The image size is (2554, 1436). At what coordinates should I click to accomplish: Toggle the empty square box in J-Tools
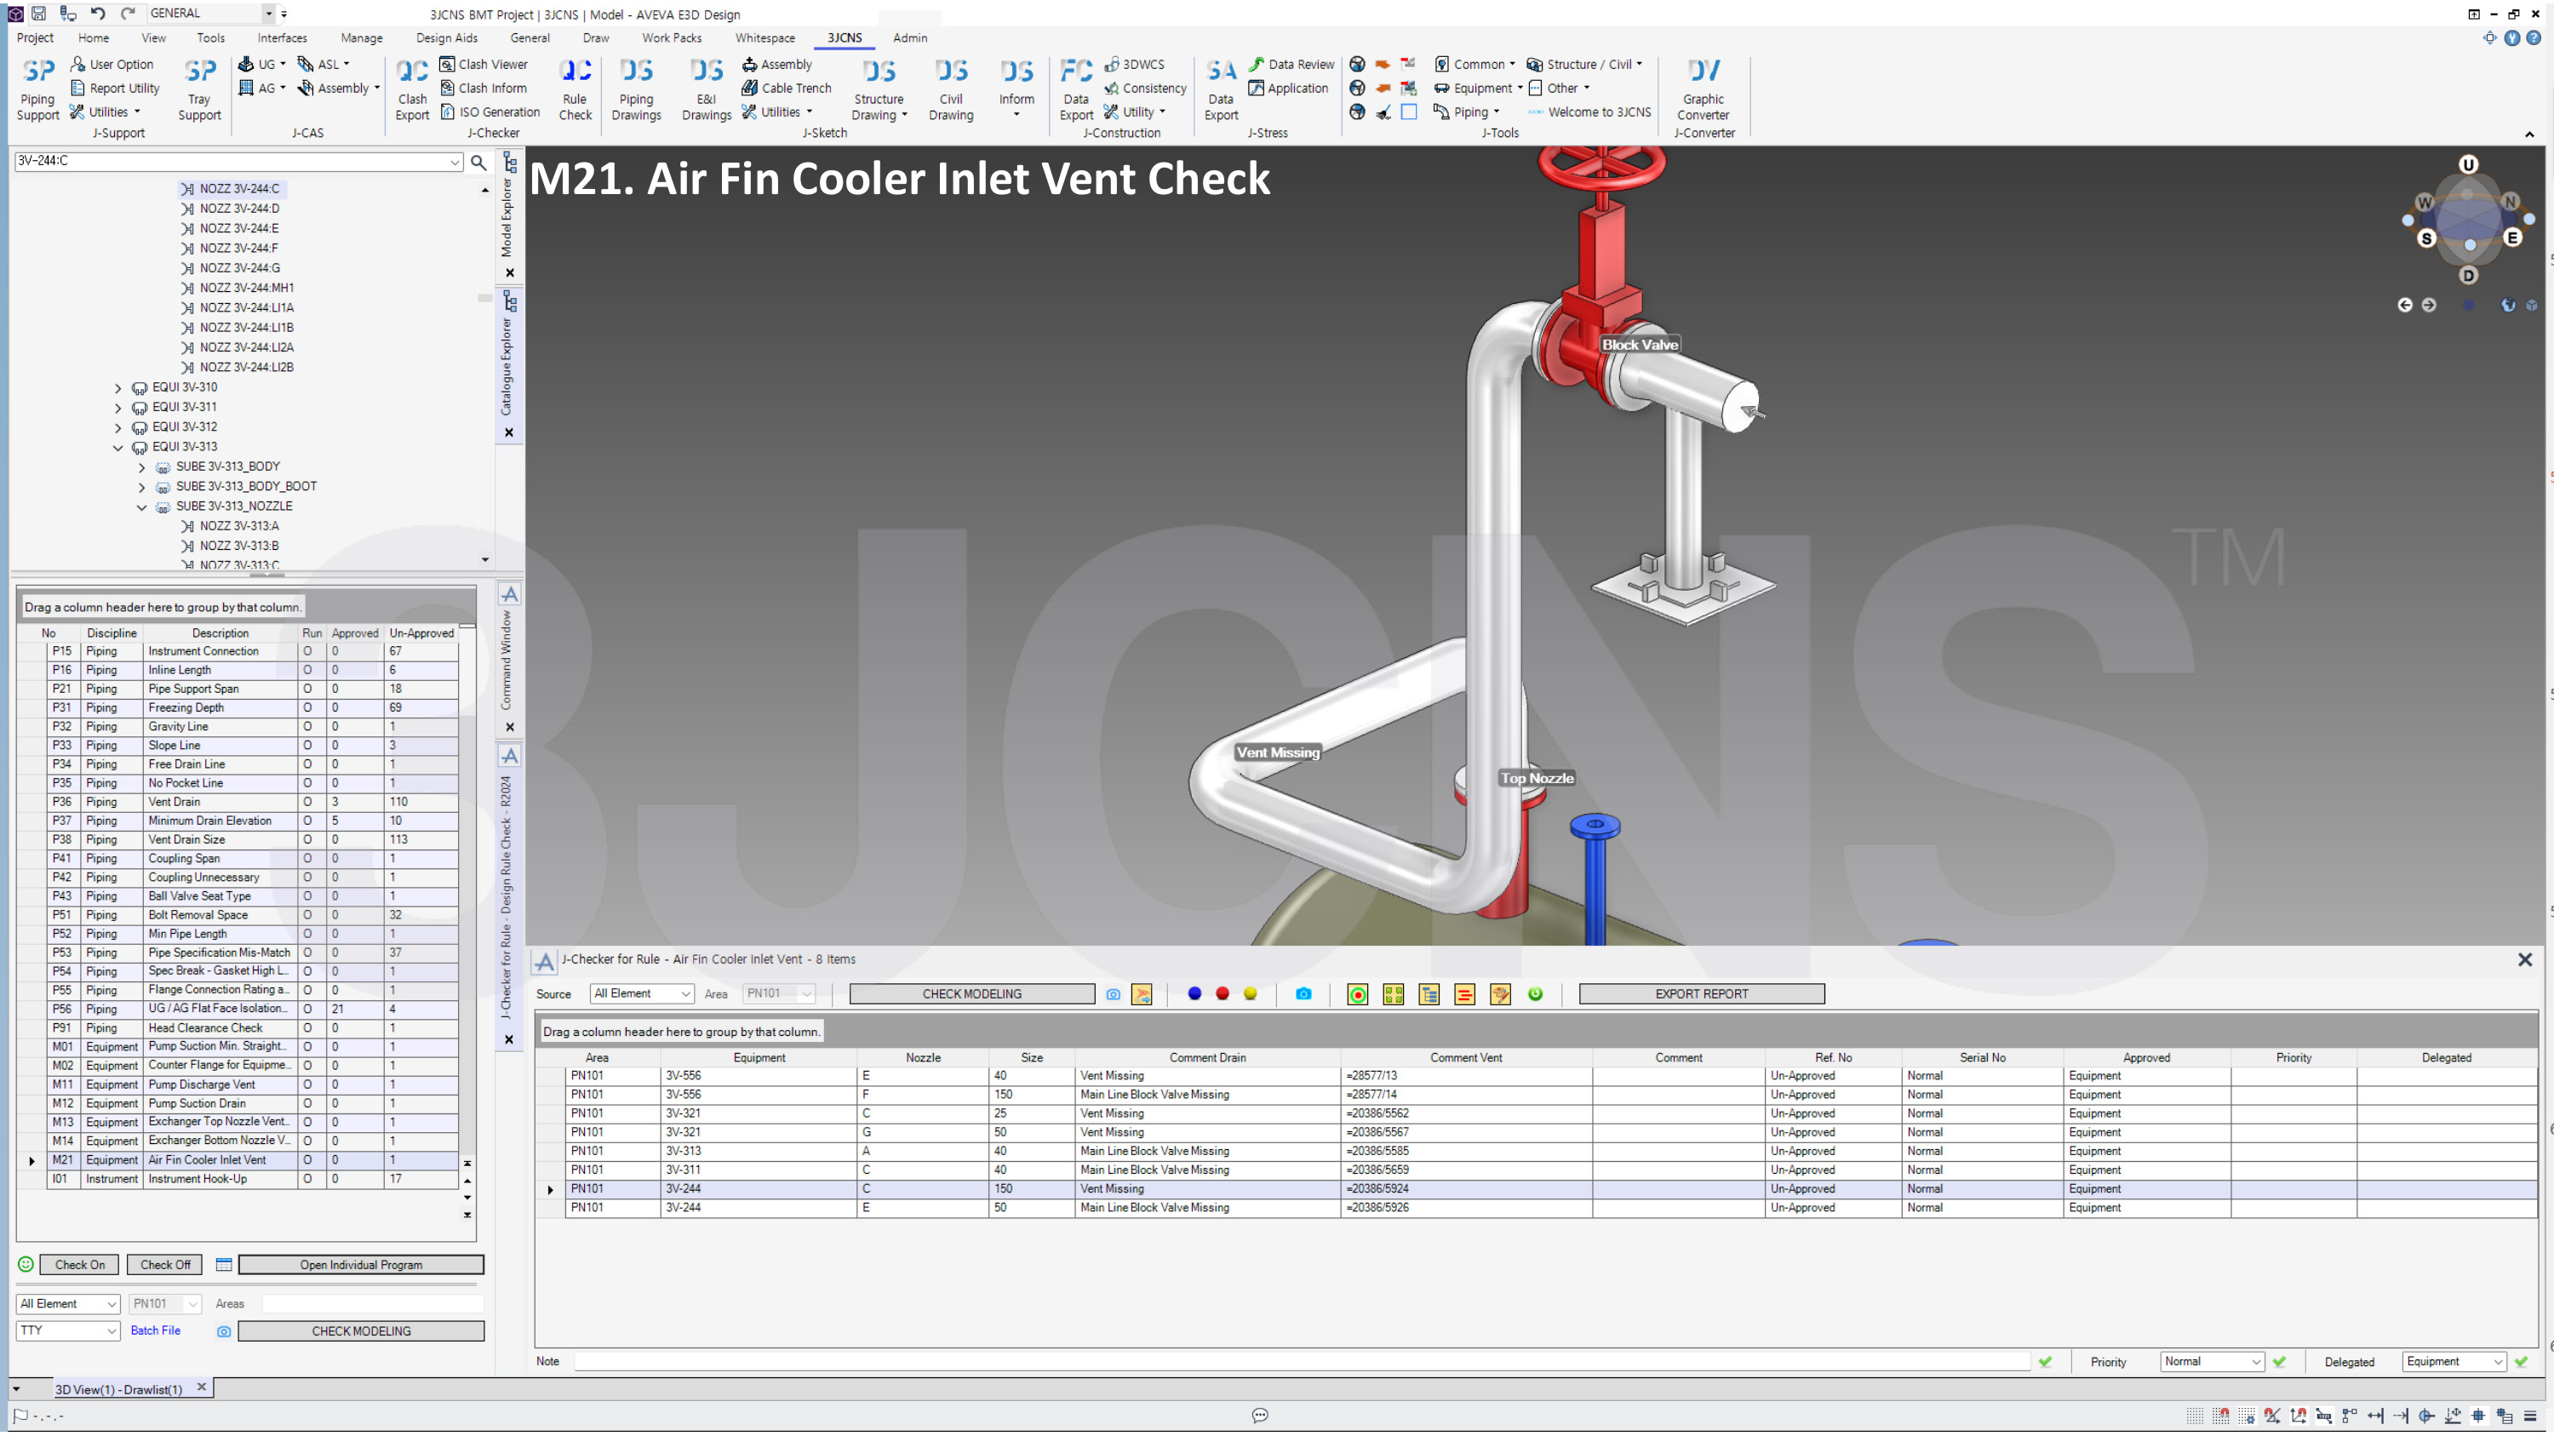coord(1408,112)
